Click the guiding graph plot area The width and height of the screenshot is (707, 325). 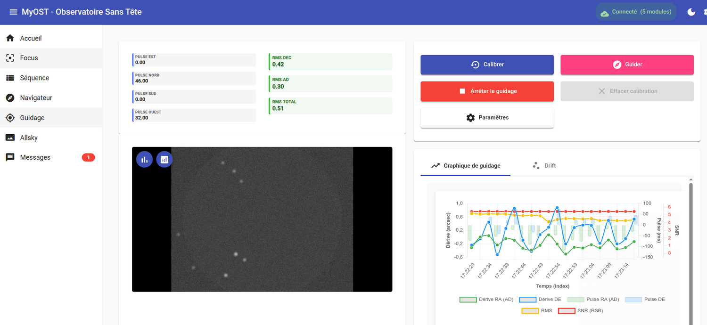(x=553, y=230)
